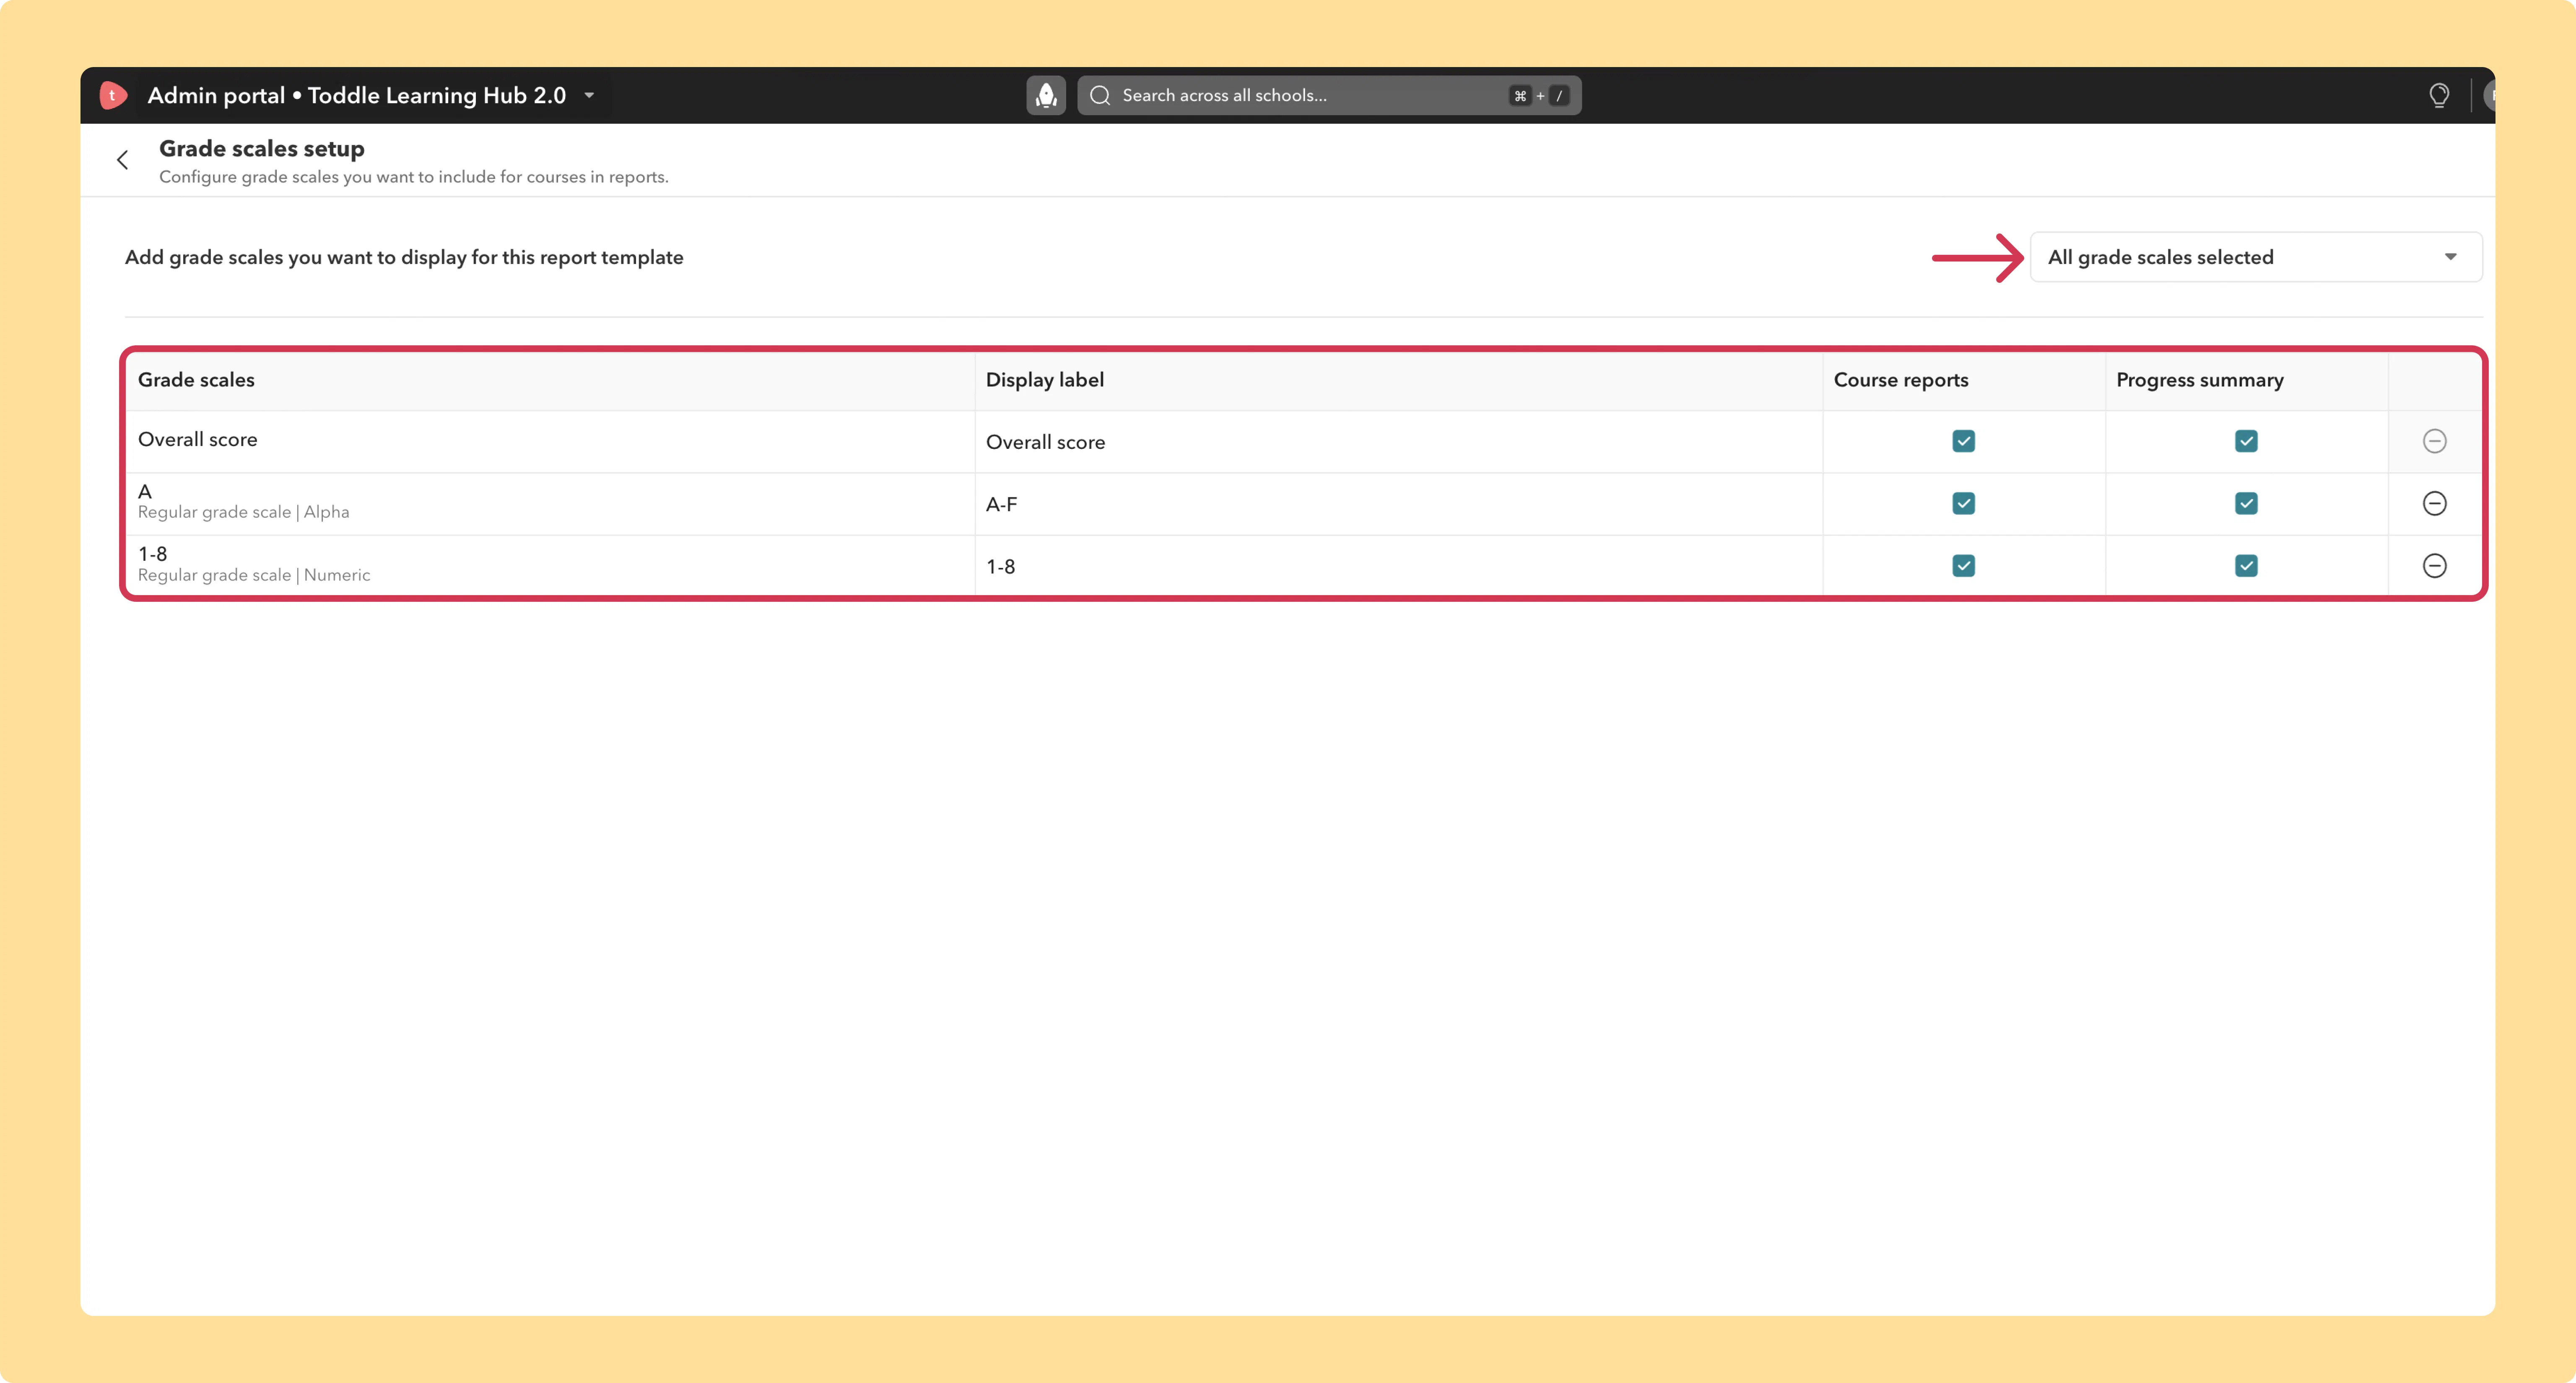2576x1383 pixels.
Task: Select the Regular grade scale | Alpha text
Action: pyautogui.click(x=244, y=513)
